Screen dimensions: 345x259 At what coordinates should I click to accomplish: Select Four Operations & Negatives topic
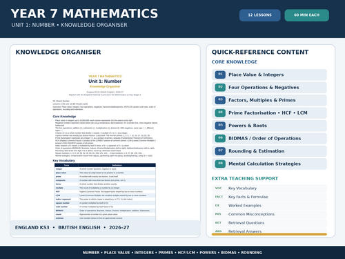click(269, 87)
